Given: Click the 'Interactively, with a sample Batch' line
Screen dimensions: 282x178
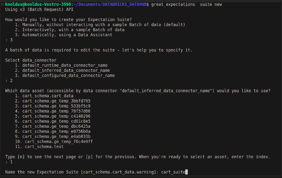Looking at the screenshot, I should point(73,30).
